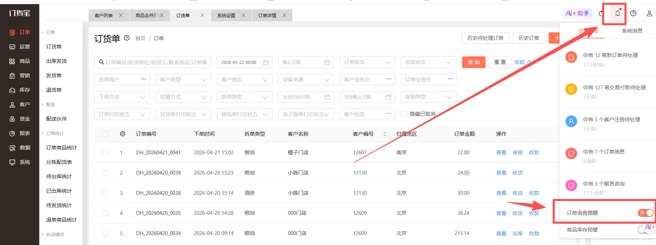This screenshot has height=245, width=656.
Task: Open the 选择客户 selector field
Action: [x=122, y=80]
